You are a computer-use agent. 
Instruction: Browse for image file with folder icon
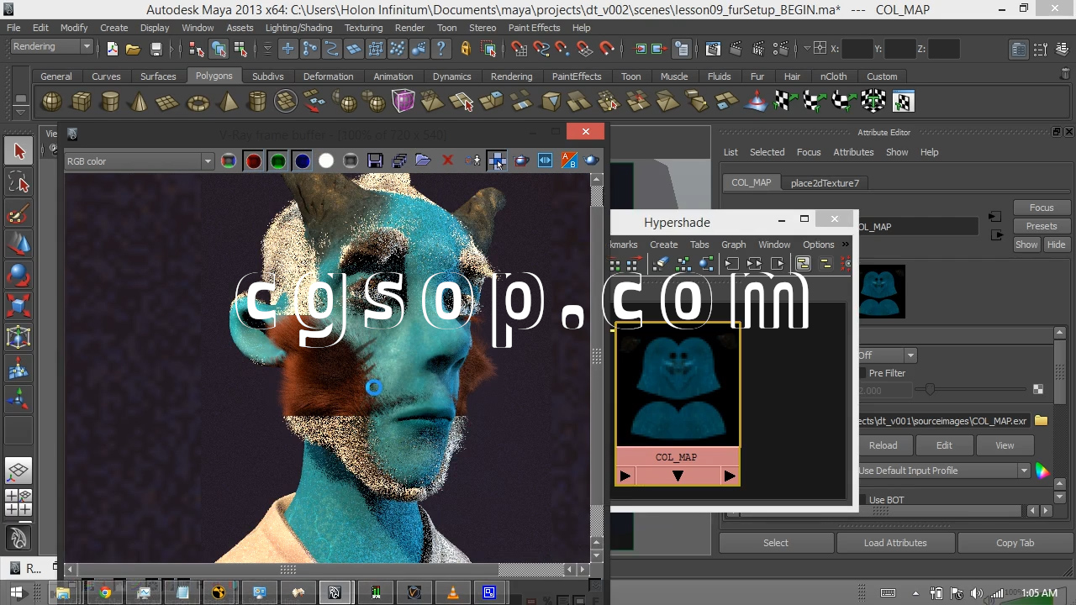(1042, 421)
